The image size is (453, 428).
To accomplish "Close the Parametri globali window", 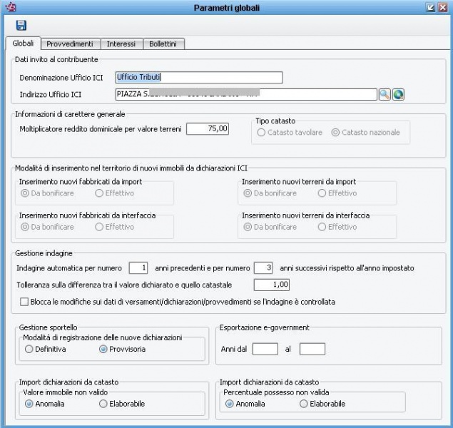I will pyautogui.click(x=442, y=7).
